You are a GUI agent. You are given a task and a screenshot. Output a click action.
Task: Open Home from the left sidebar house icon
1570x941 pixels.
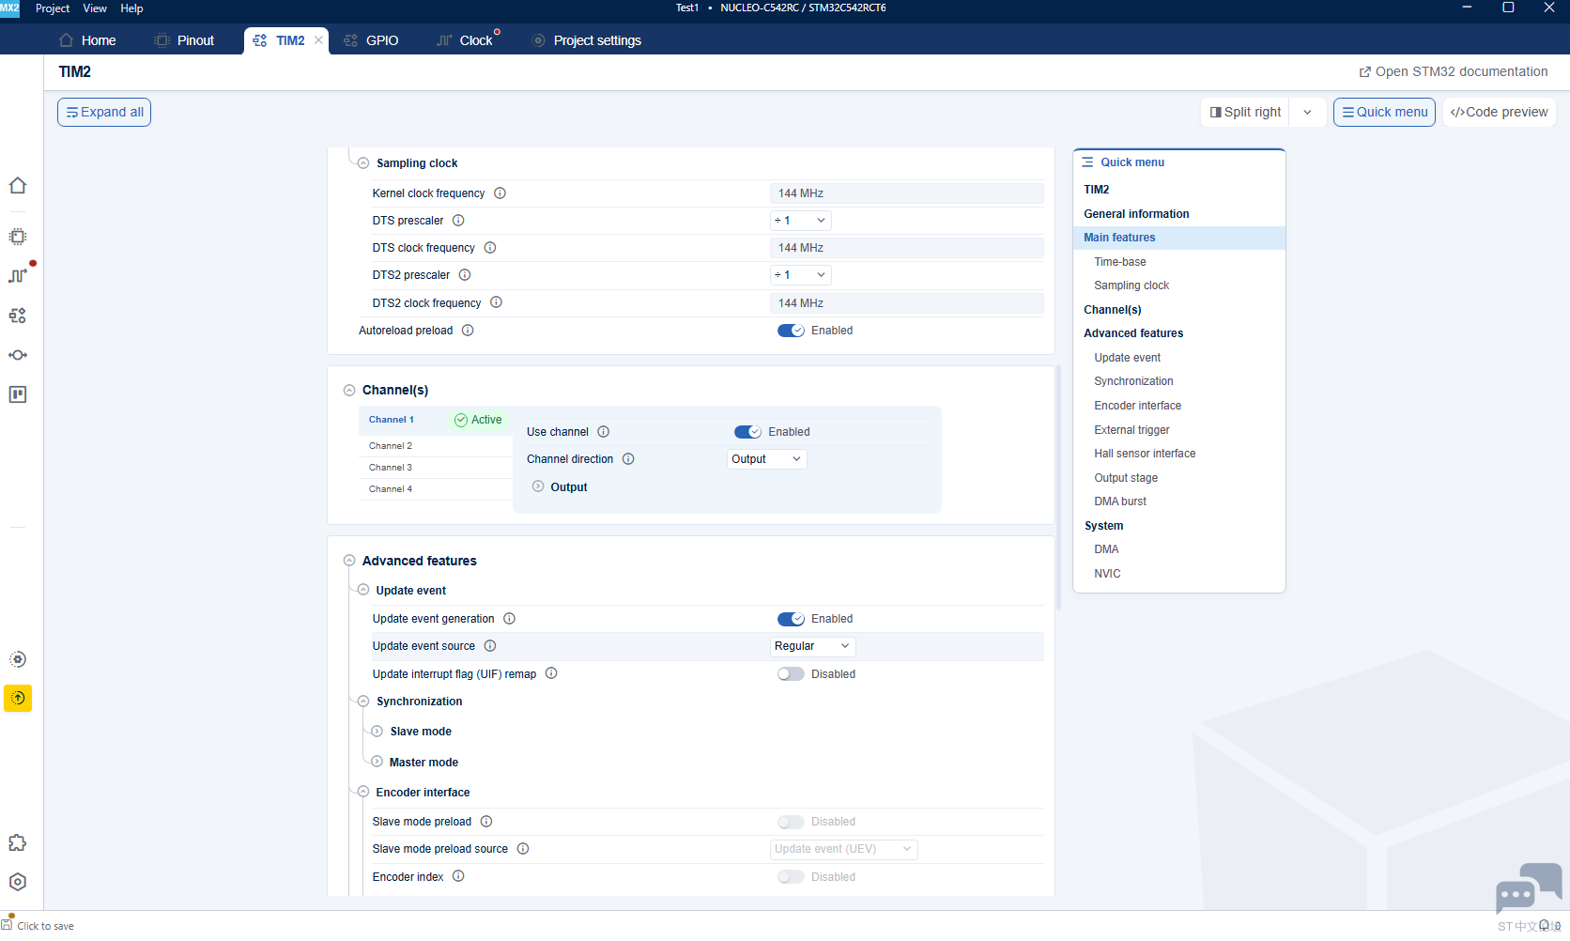coord(18,185)
